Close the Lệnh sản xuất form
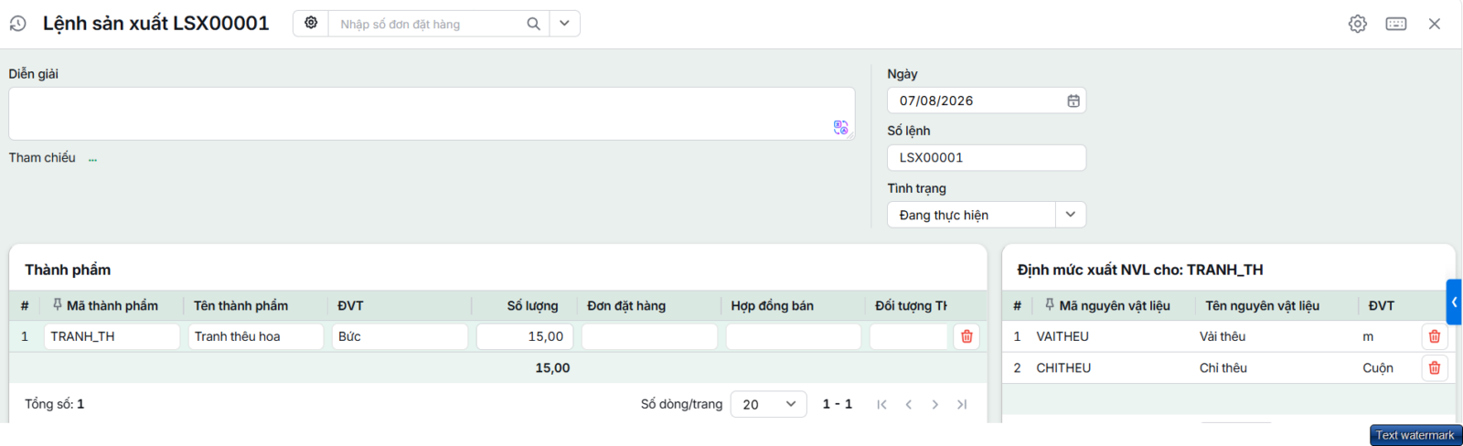This screenshot has height=446, width=1463. (x=1435, y=24)
